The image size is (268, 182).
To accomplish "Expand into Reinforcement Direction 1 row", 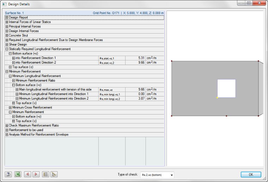I will [13, 58].
